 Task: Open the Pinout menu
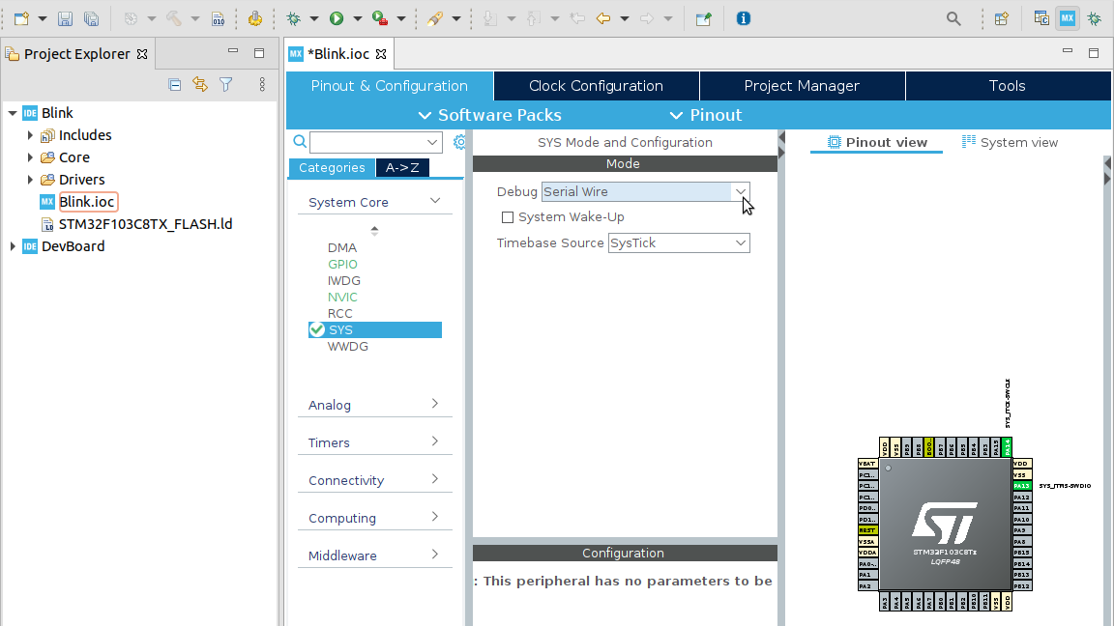tap(706, 115)
